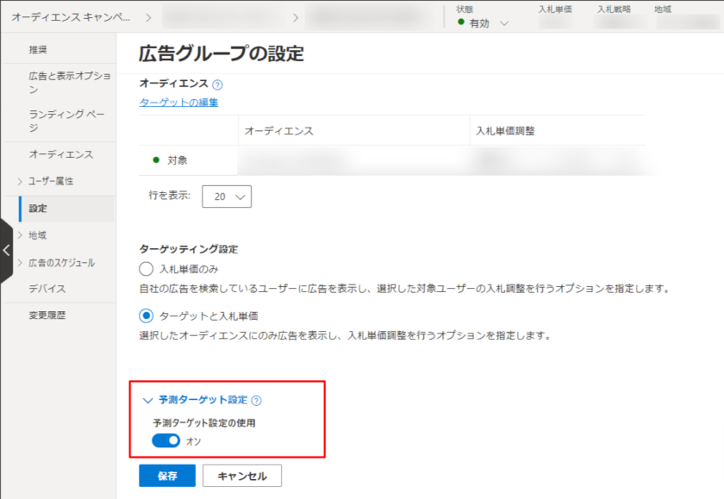This screenshot has width=724, height=499.
Task: Open the 行を表示 20 rows dropdown
Action: coord(226,196)
